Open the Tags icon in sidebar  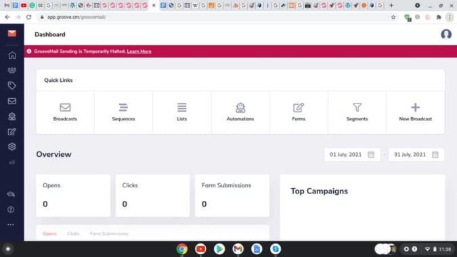click(12, 86)
